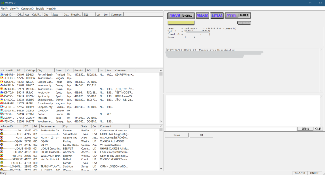
Task: Select the TRANS-ATLANTI.. room name
Action: click(51, 166)
